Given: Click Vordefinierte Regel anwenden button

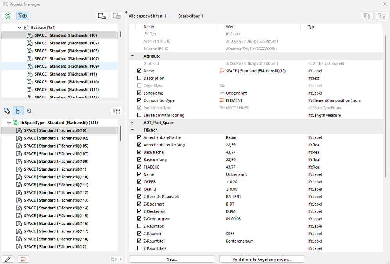Looking at the screenshot, I should pos(262,259).
